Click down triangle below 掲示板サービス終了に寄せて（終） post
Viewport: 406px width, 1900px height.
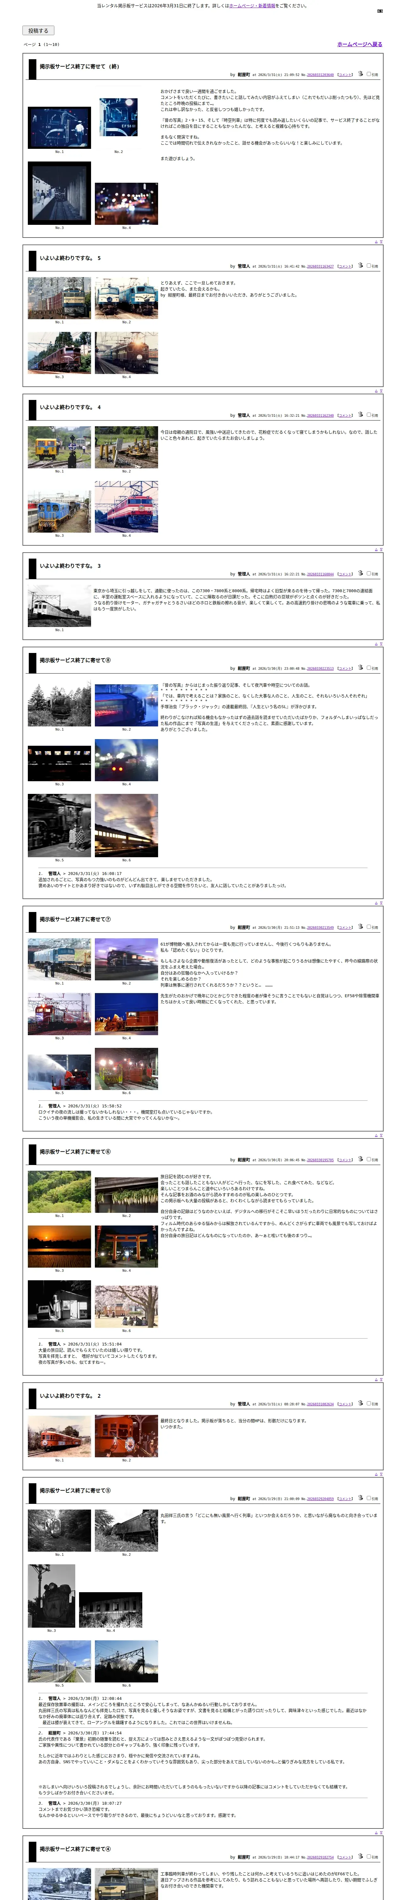point(381,242)
